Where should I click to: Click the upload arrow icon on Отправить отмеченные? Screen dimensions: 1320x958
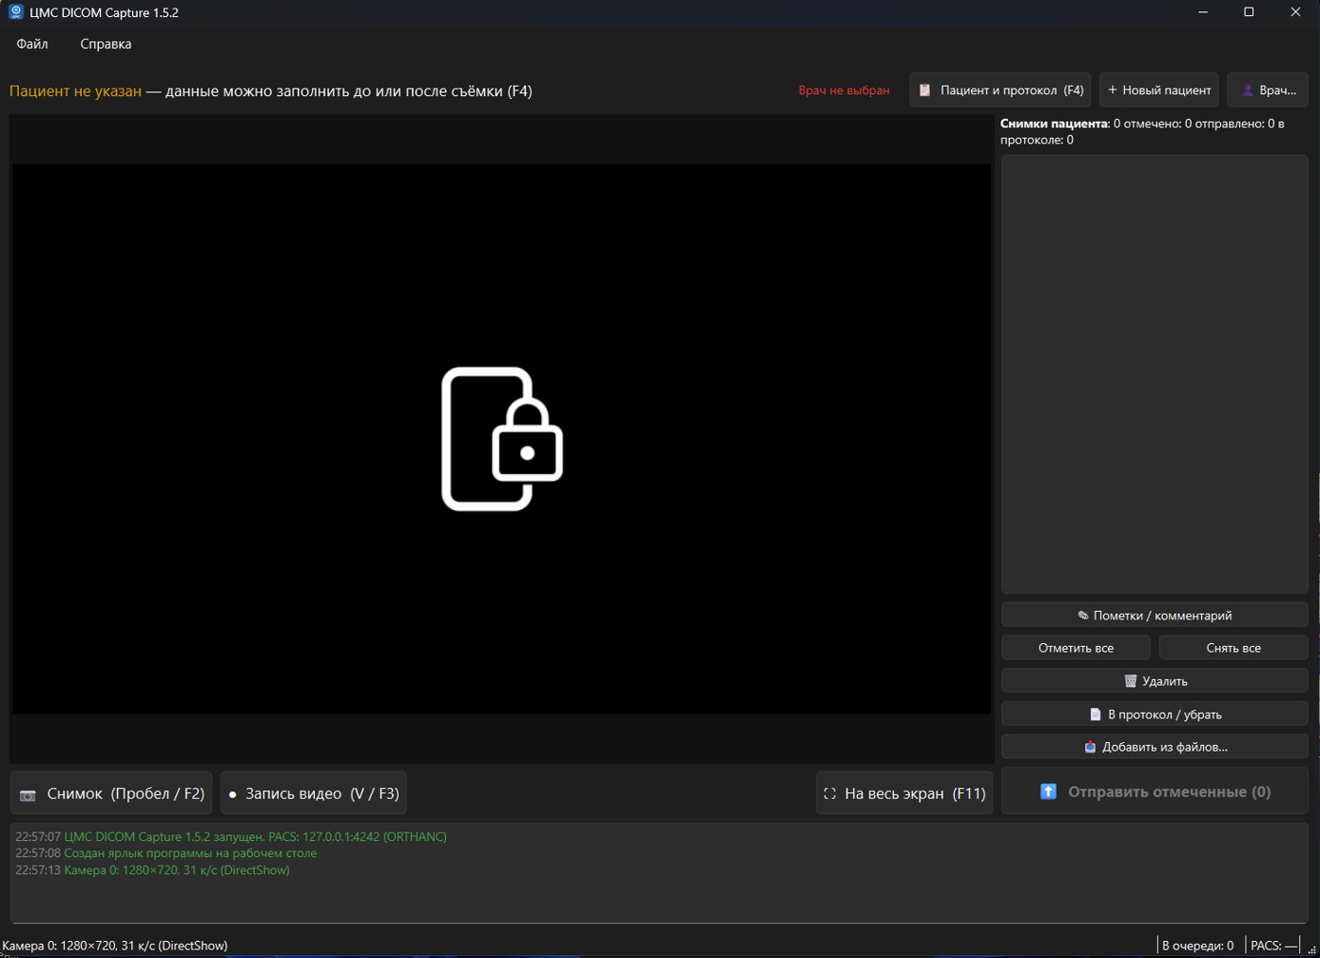[1048, 792]
